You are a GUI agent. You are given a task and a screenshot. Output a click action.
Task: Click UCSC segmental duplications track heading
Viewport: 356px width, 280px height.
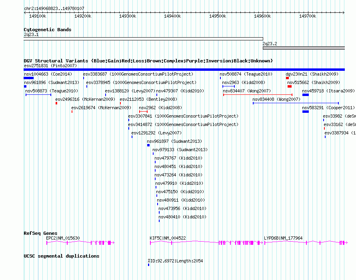(62, 256)
